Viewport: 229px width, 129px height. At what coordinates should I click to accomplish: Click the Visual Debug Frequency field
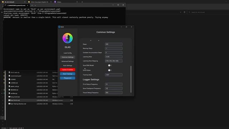point(114,92)
